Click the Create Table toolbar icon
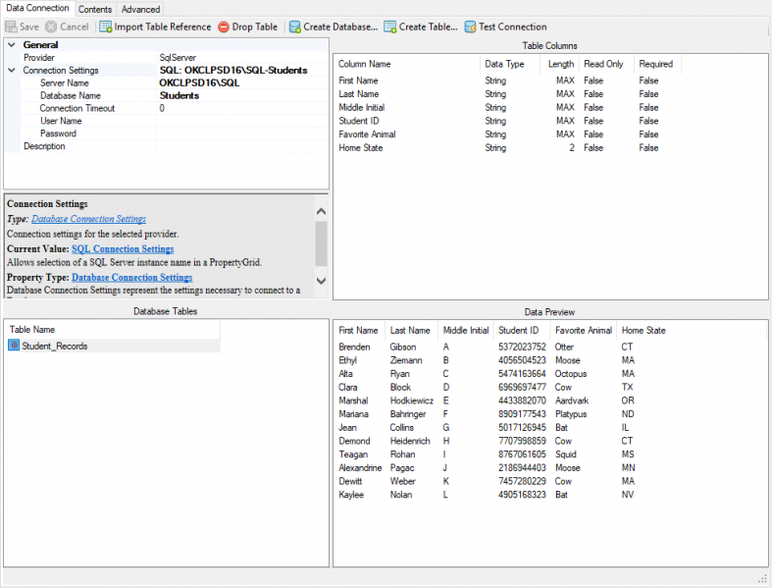The height and width of the screenshot is (588, 772). [390, 27]
